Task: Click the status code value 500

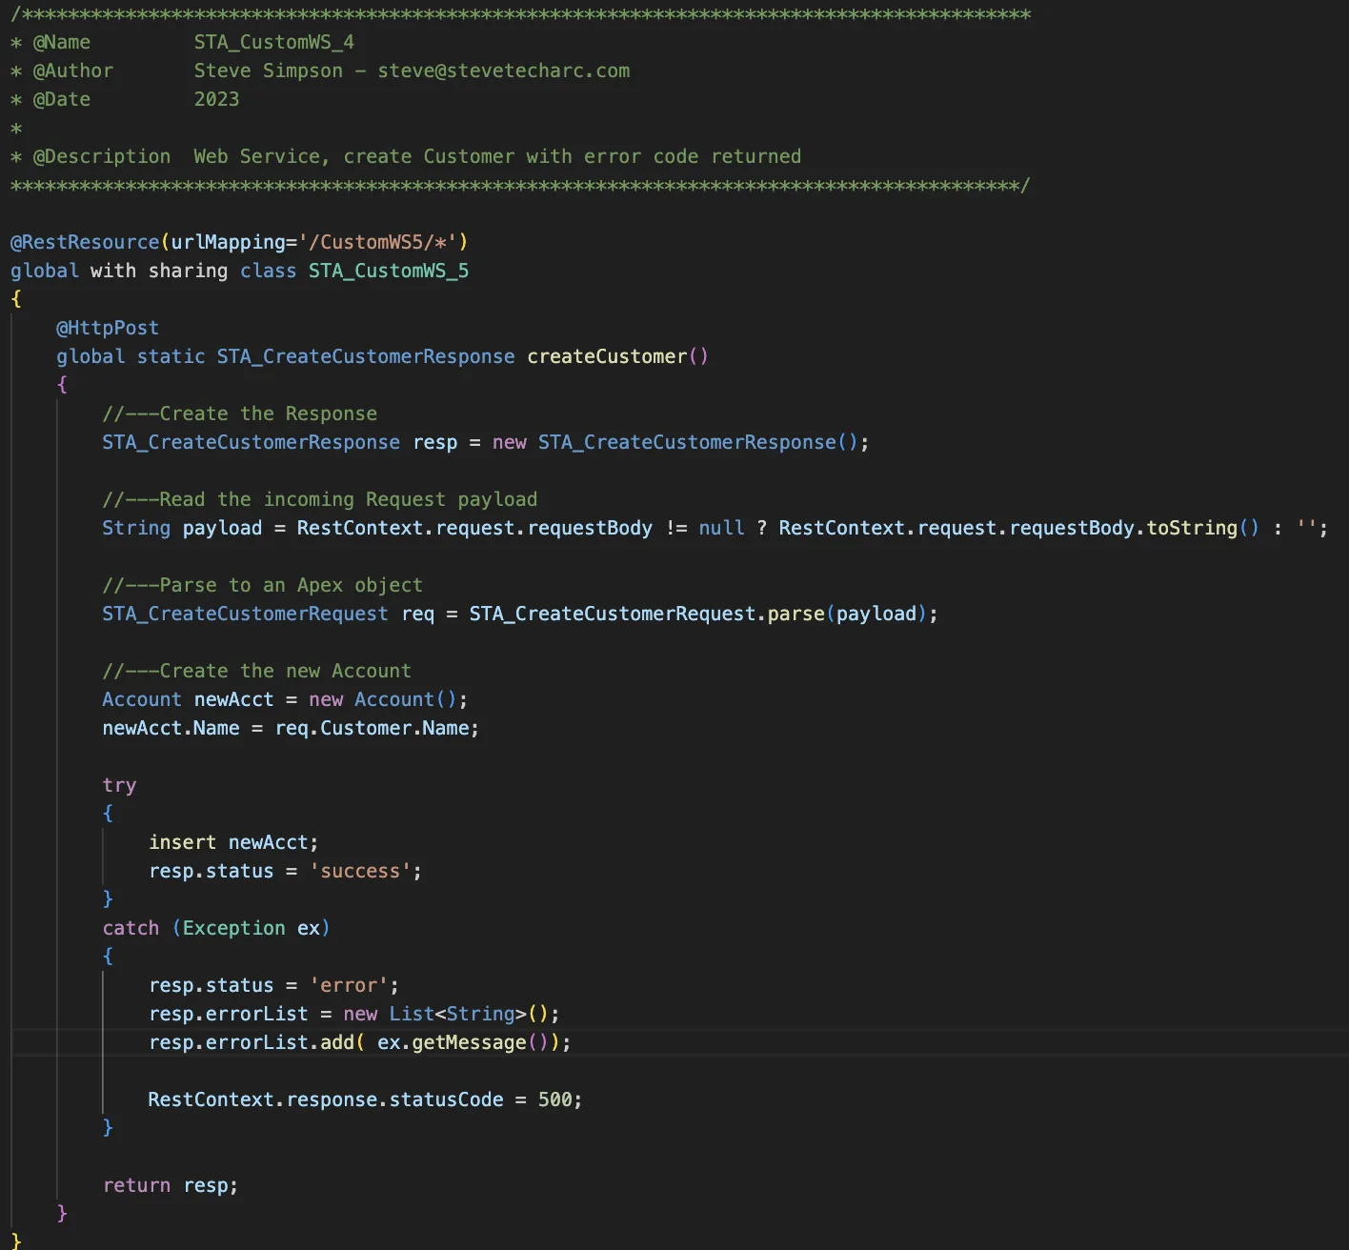Action: (x=555, y=1099)
